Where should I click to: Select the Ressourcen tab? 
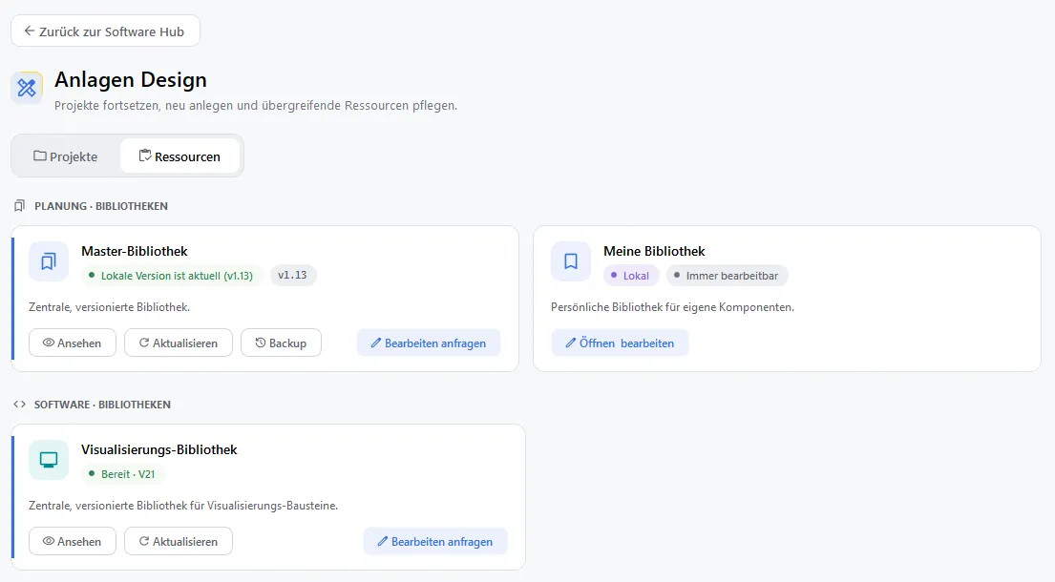pyautogui.click(x=179, y=156)
